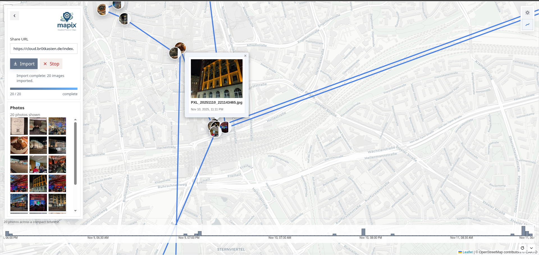
Task: Stop the import with the Stop button
Action: pos(51,64)
